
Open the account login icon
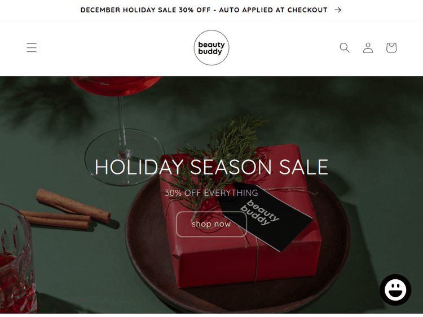point(368,48)
